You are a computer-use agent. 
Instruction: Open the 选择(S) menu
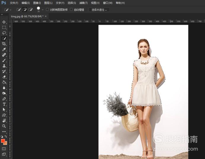pyautogui.click(x=72, y=3)
